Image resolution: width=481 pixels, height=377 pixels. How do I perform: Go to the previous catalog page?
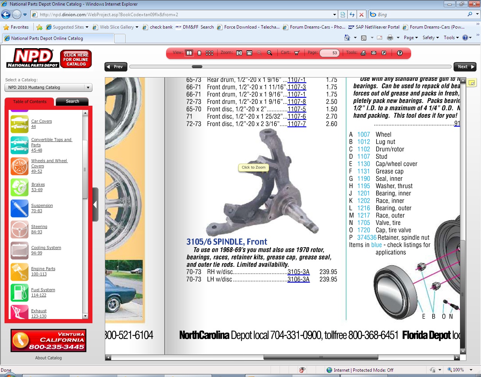click(116, 67)
